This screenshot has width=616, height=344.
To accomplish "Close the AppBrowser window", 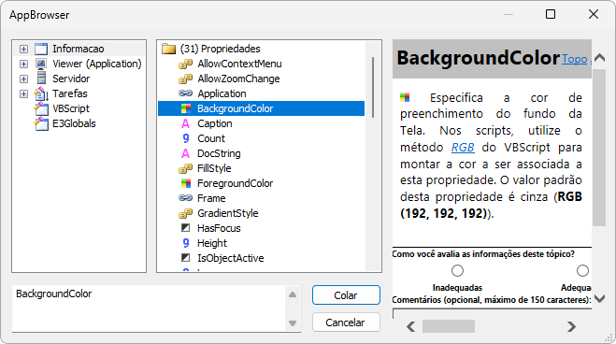I will click(x=594, y=15).
